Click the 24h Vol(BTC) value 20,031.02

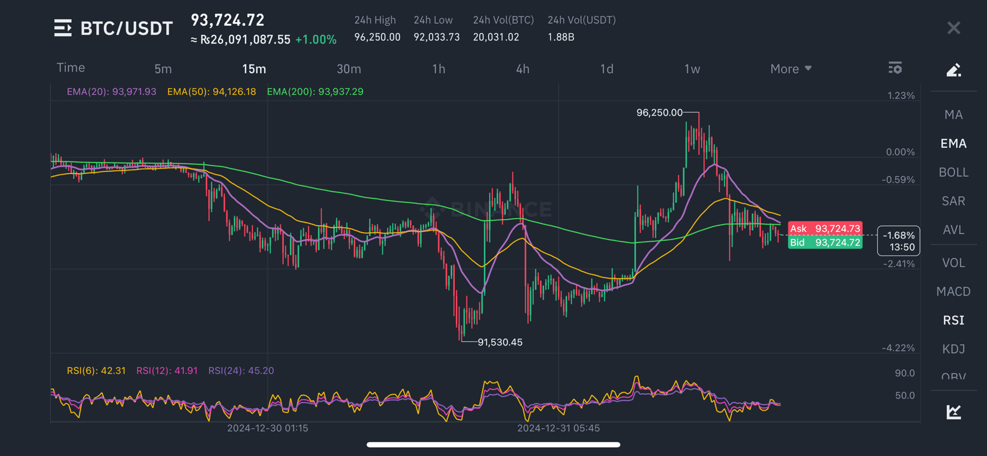coord(496,37)
